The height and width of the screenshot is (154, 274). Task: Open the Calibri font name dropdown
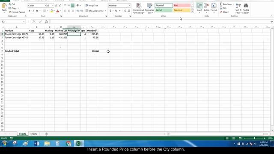[45, 6]
